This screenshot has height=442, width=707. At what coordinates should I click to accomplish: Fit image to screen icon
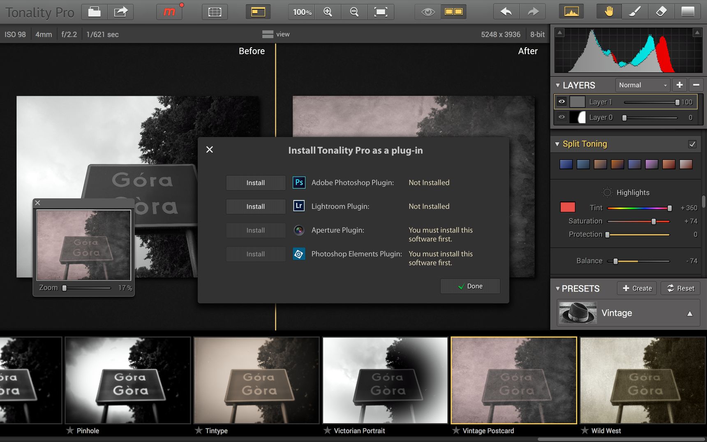pos(381,12)
